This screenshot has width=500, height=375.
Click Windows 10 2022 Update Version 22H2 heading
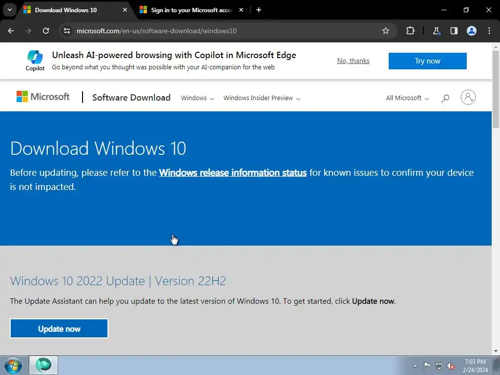118,281
